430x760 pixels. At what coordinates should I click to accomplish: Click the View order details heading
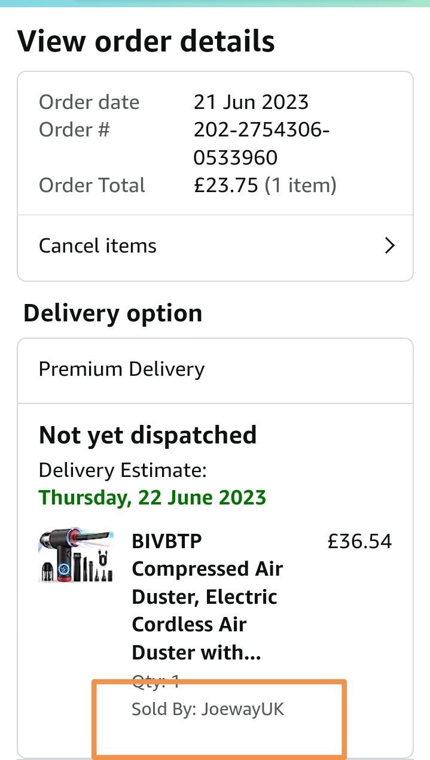(146, 41)
